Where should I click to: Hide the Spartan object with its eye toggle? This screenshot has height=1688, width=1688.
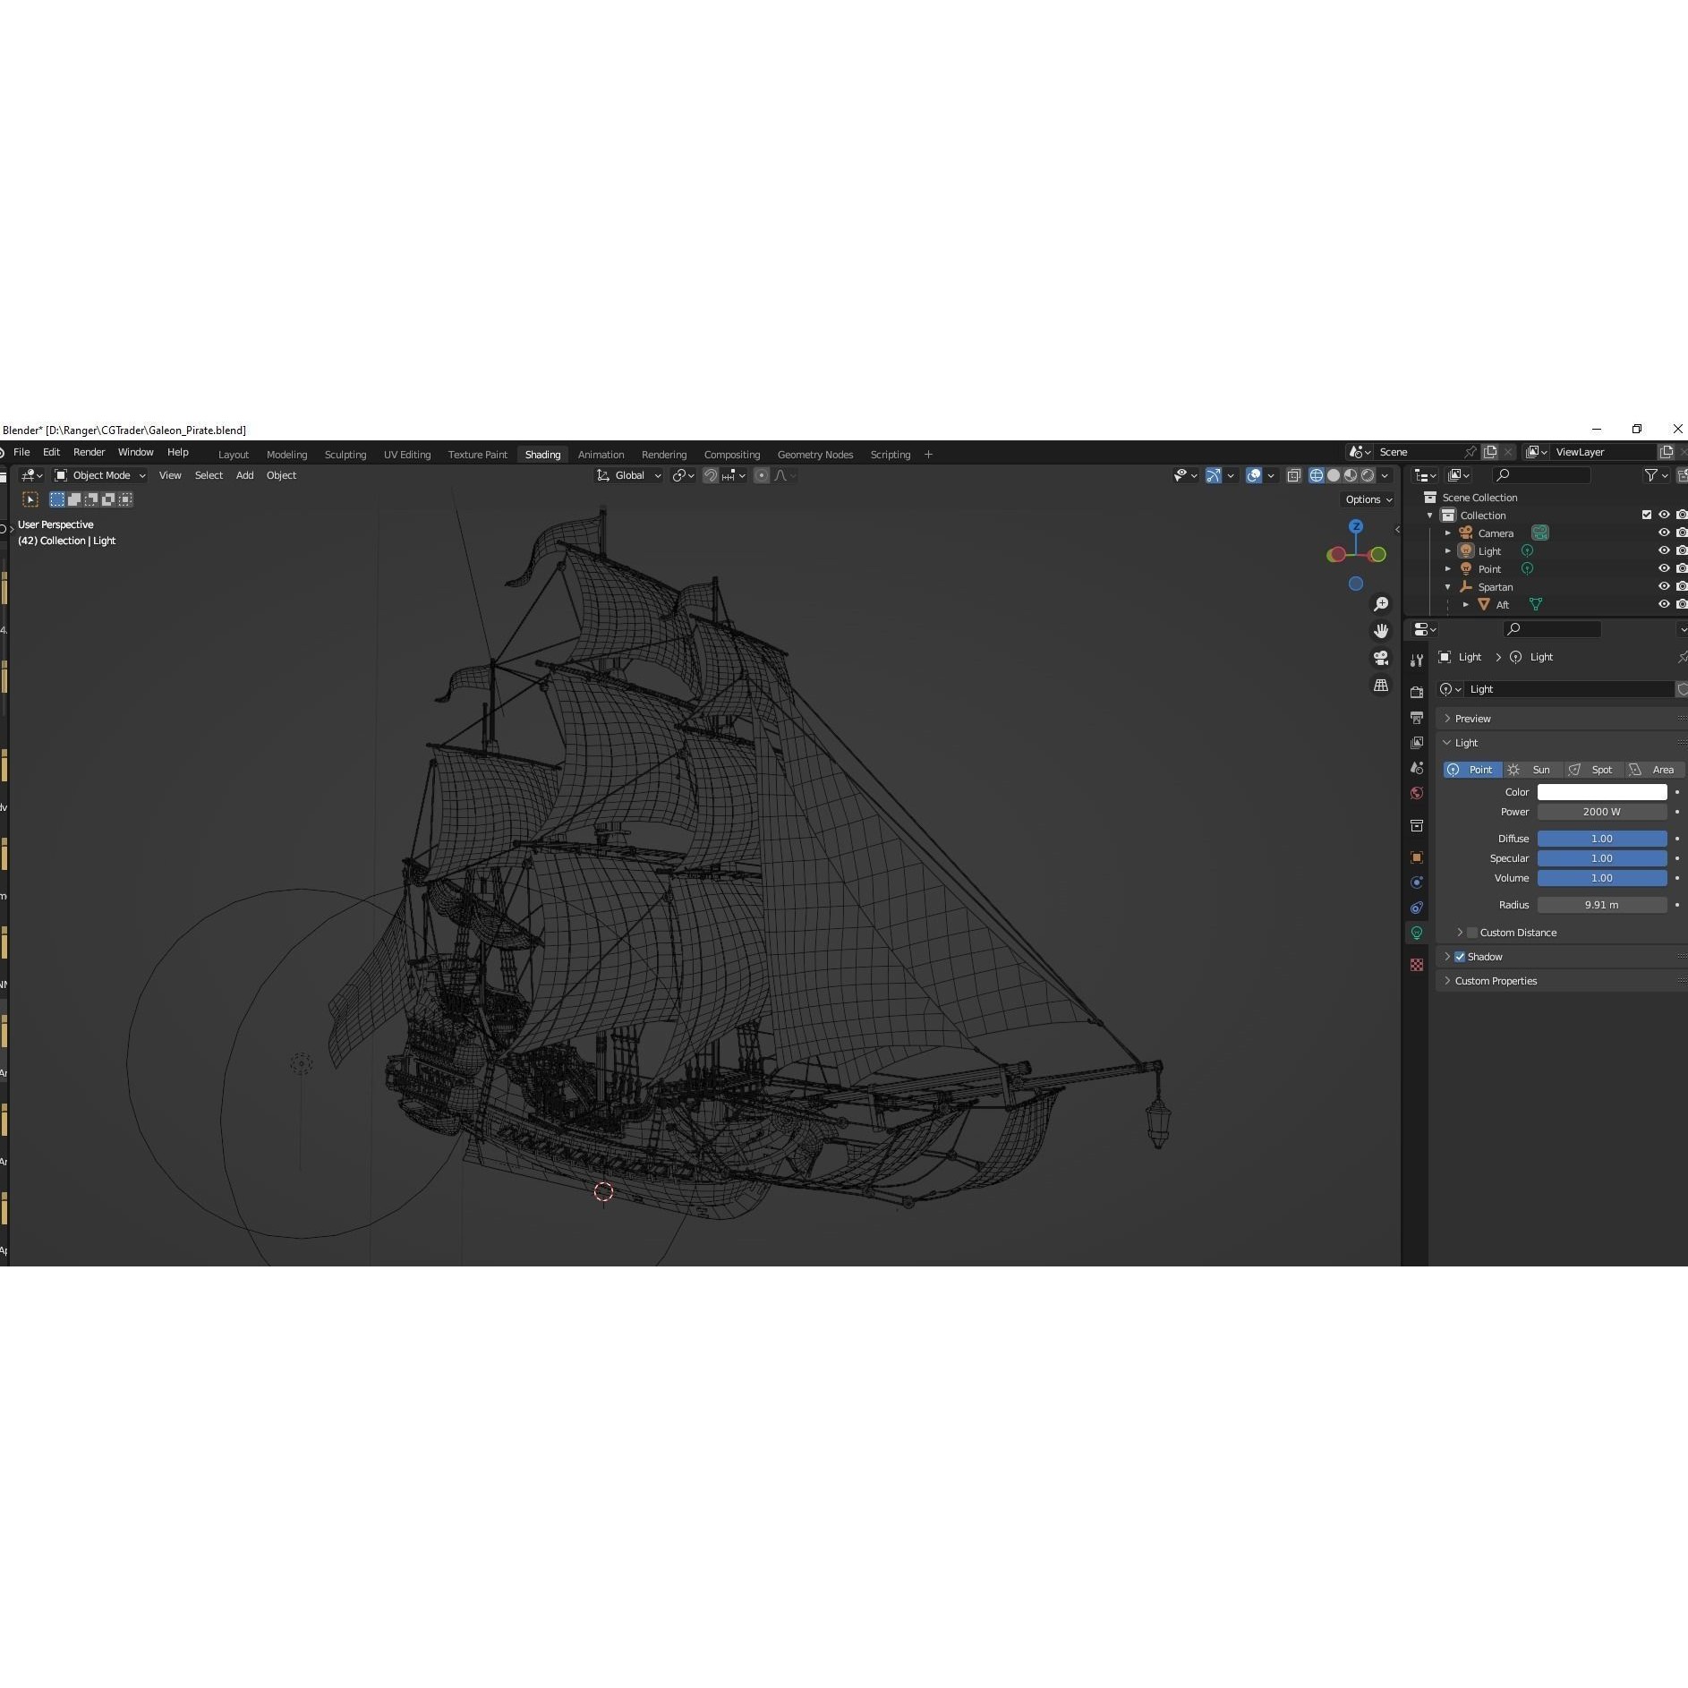pos(1664,587)
